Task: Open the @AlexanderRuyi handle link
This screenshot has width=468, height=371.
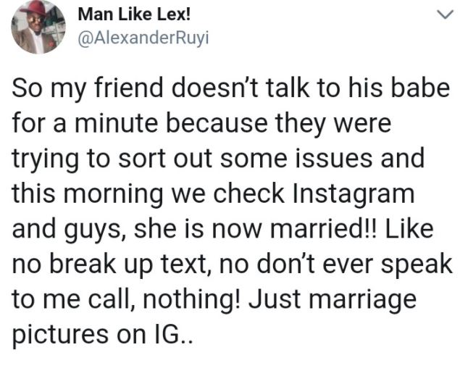Action: click(143, 38)
